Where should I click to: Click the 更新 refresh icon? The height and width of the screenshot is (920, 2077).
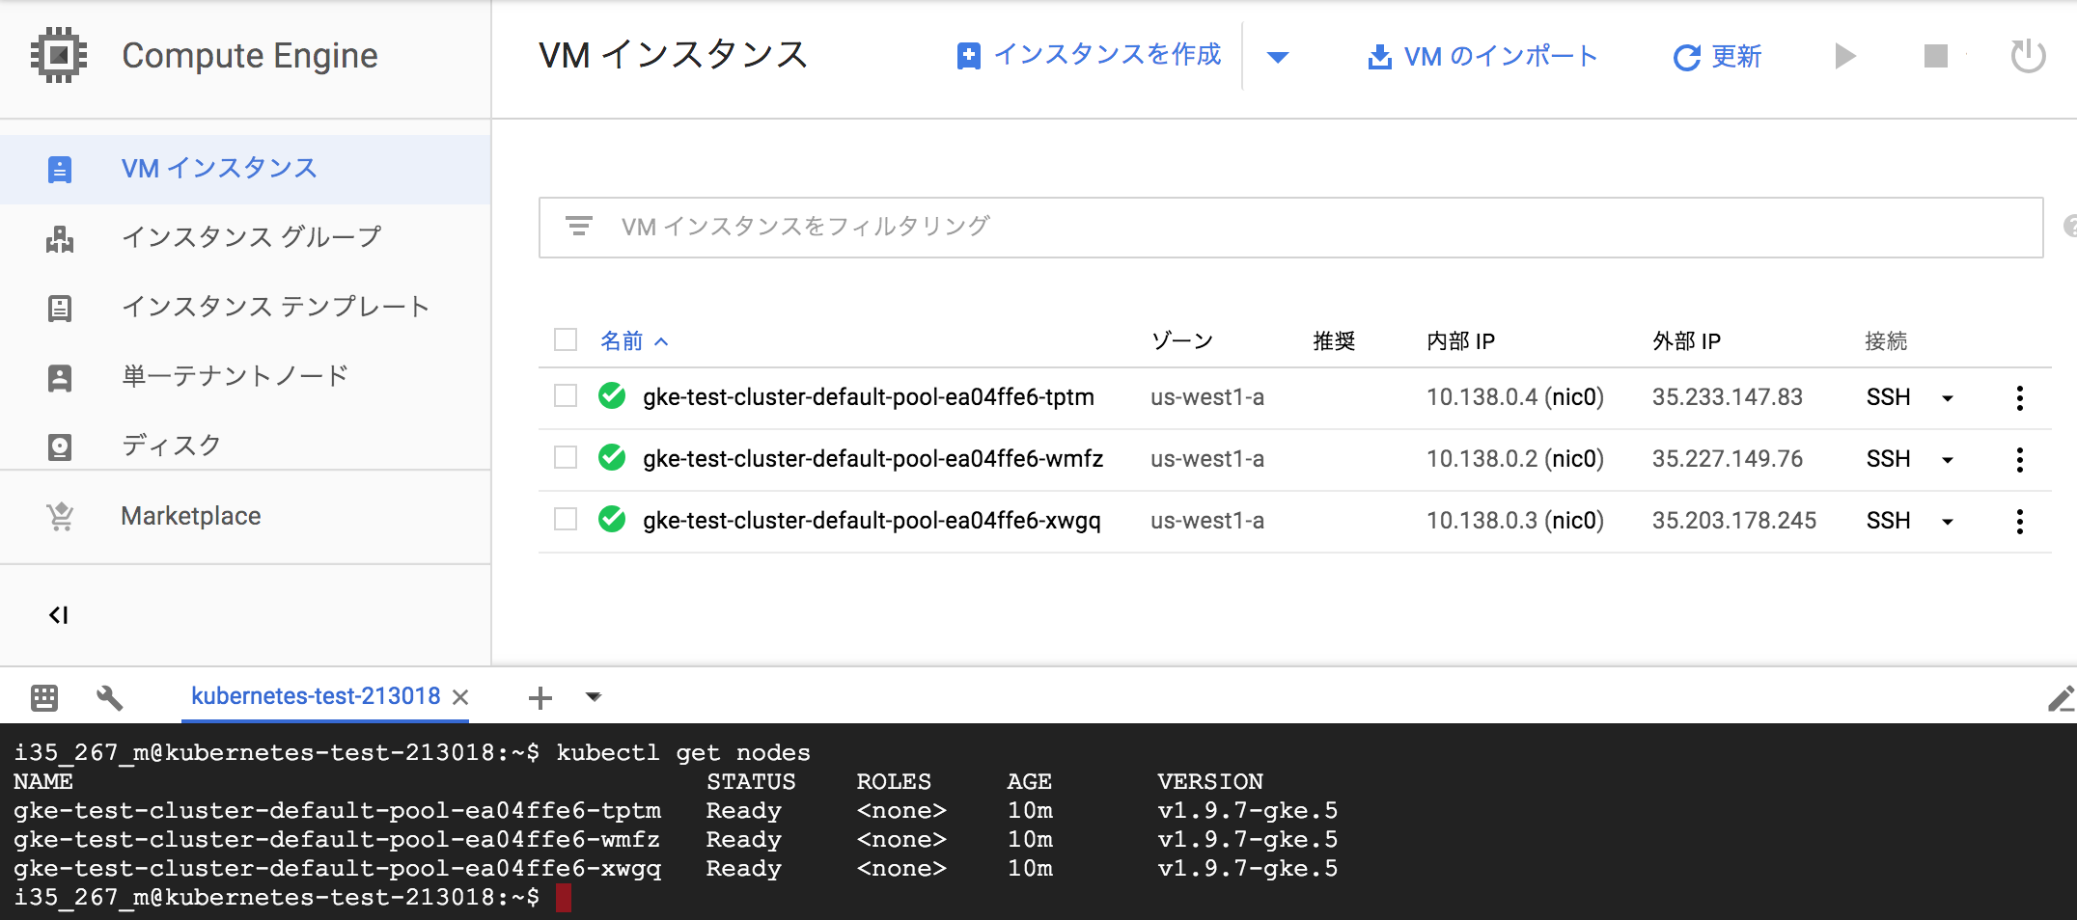click(x=1686, y=58)
